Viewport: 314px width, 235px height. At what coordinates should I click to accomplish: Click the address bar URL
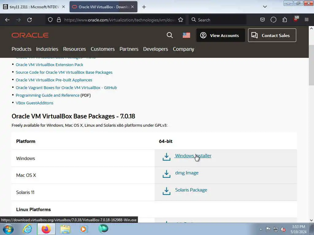(120, 20)
